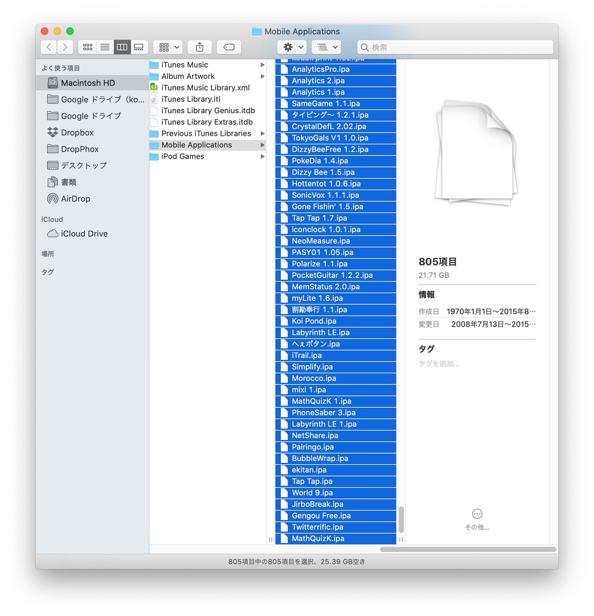Open DropPhox sidebar folder
This screenshot has width=594, height=616.
92,149
